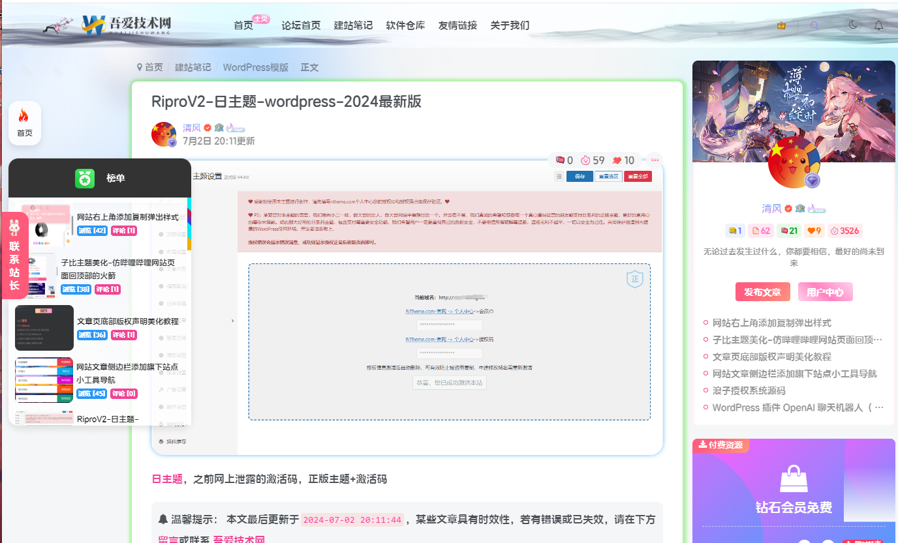898x543 pixels.
Task: Click the article author avatar beside 清风
Action: click(164, 134)
